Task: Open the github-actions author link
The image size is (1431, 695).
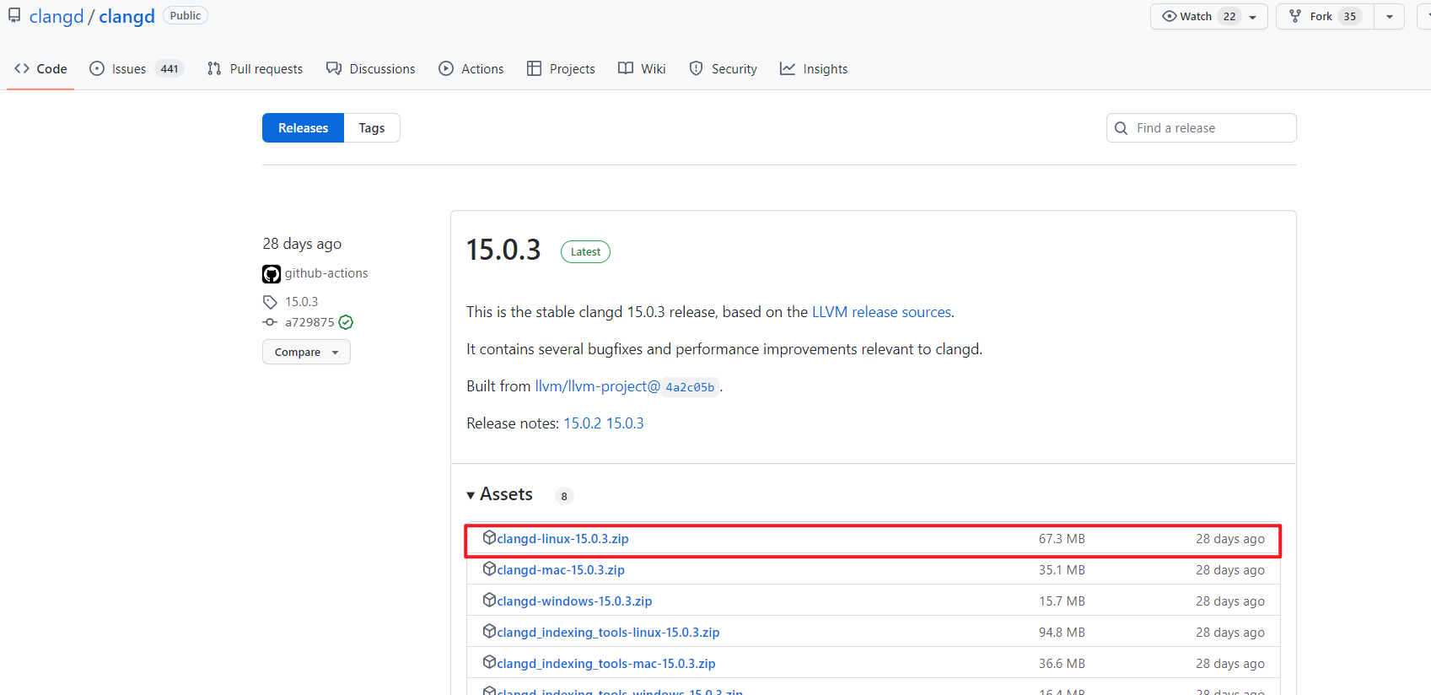Action: pos(326,273)
